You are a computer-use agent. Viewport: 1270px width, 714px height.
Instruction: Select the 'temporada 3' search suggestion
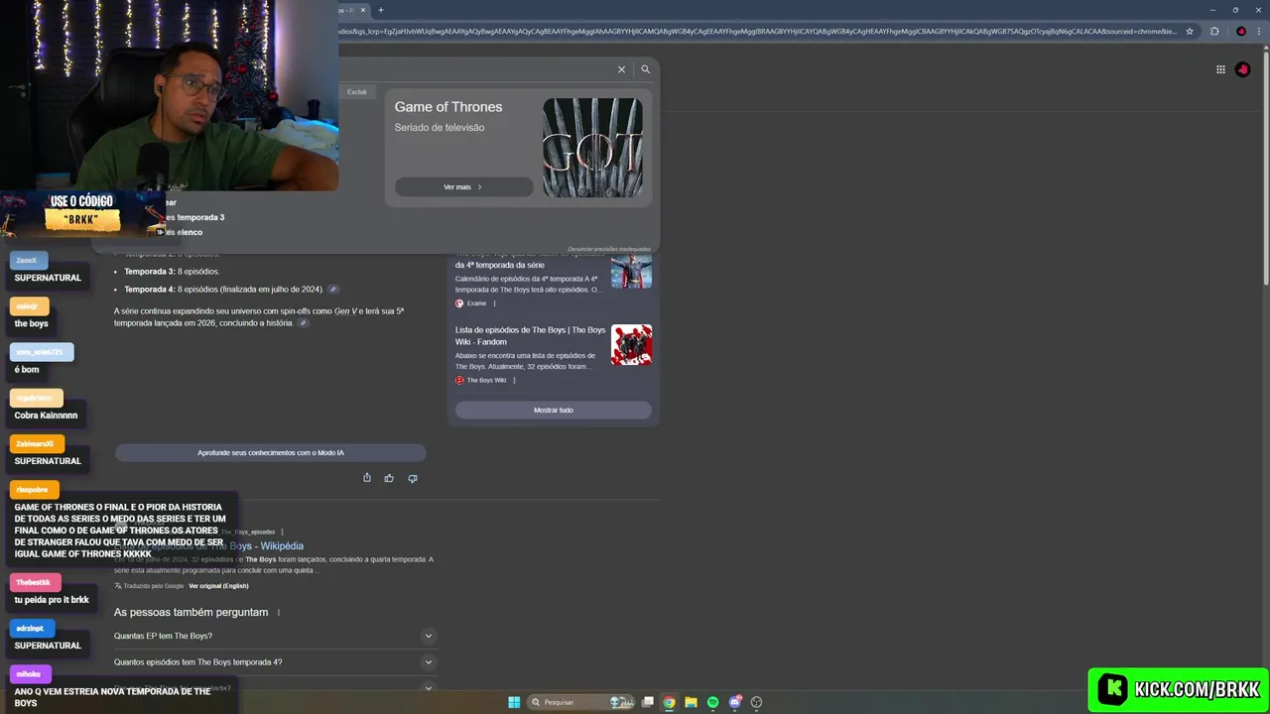tap(194, 217)
